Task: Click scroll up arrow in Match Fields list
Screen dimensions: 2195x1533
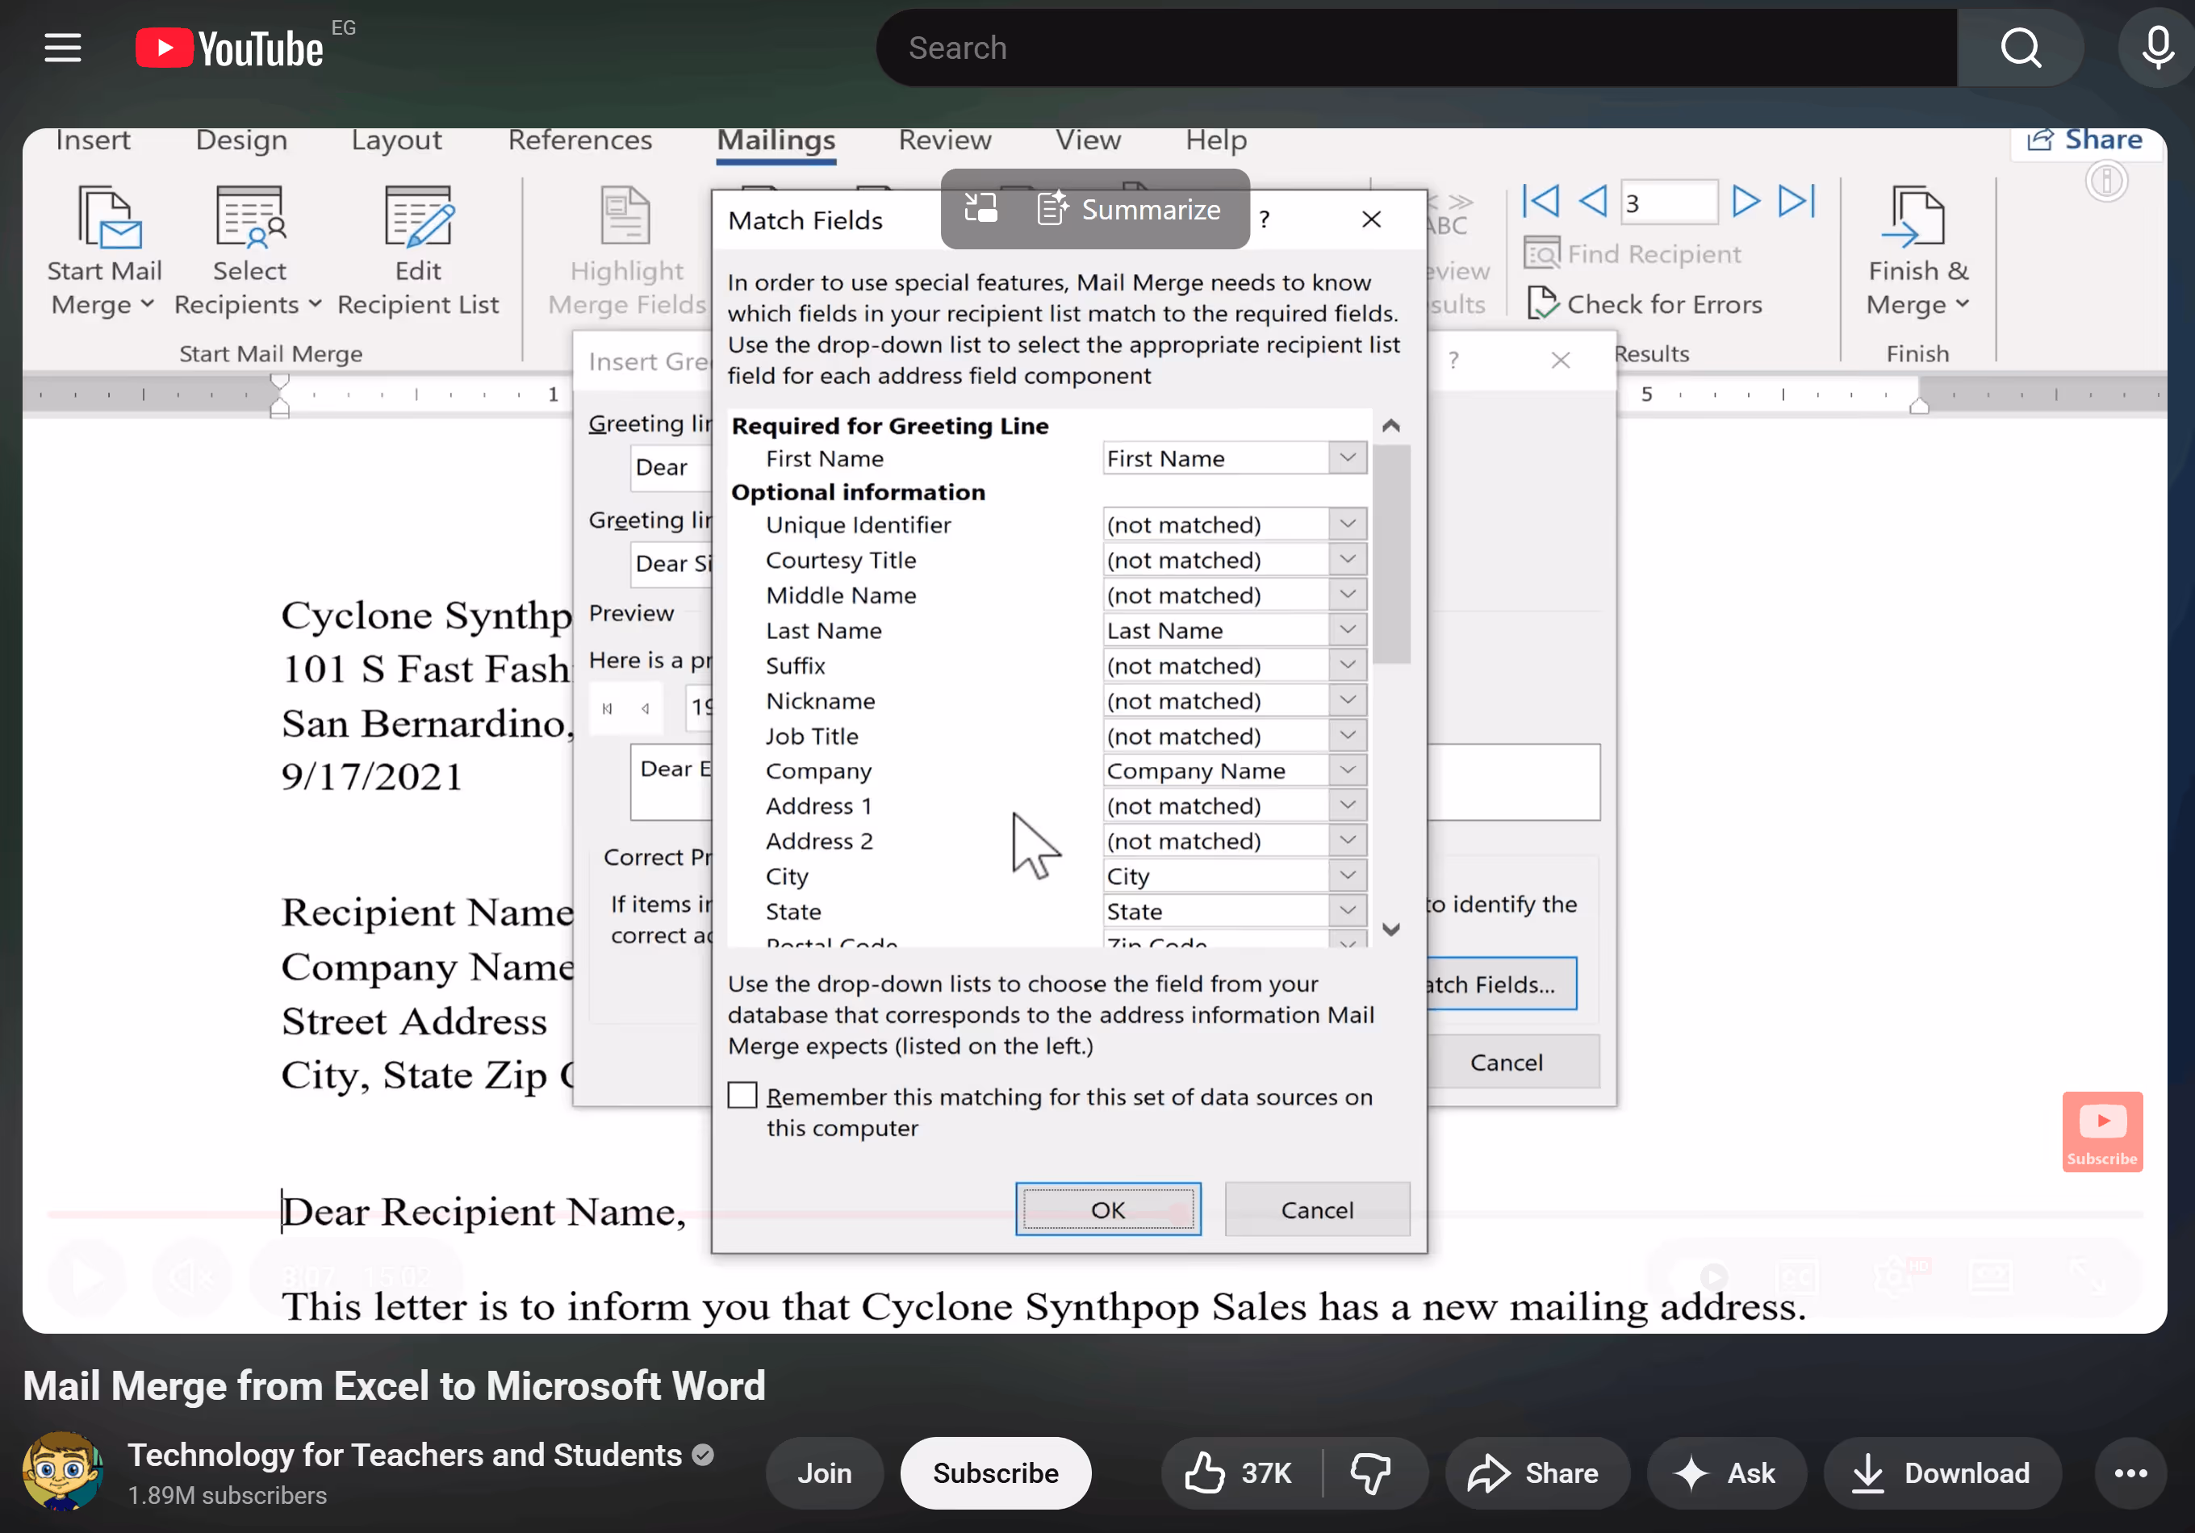Action: pyautogui.click(x=1391, y=426)
